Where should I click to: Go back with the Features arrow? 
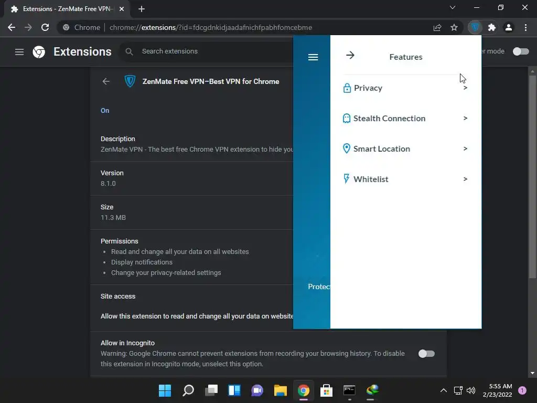coord(350,55)
